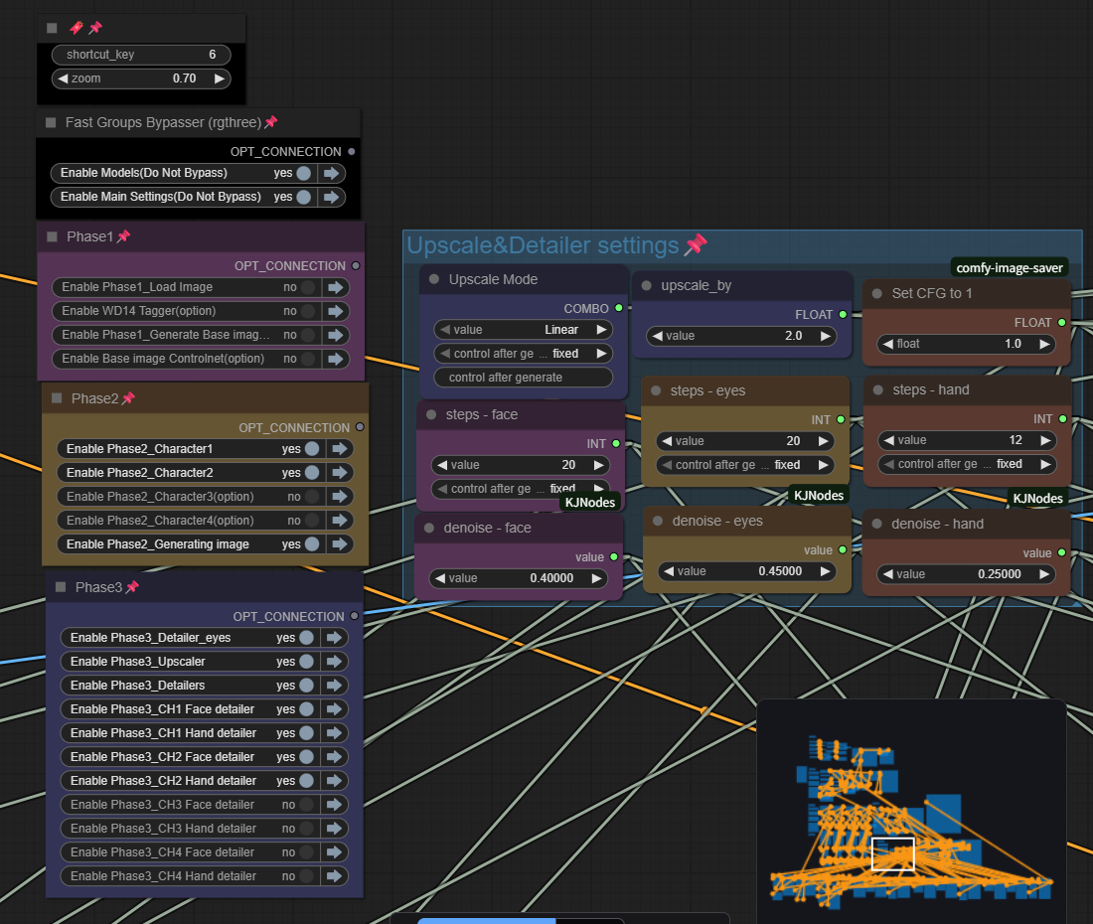Click the arrow icon for Enable Phase3_CH4 Hand detailer

[336, 876]
